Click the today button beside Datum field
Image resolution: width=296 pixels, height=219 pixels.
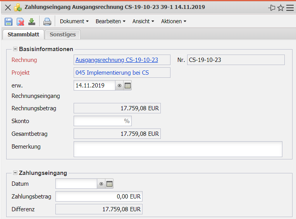[101, 184]
